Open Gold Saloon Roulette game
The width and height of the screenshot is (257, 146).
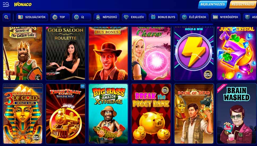pos(65,53)
